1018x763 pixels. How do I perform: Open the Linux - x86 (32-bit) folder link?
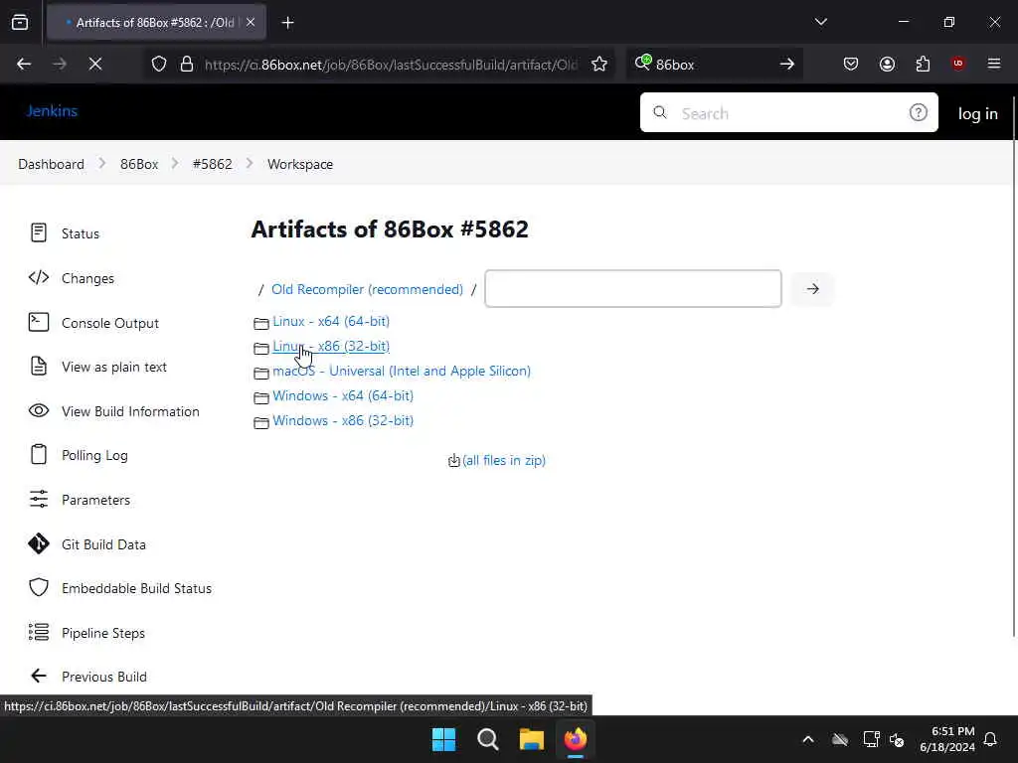[331, 346]
